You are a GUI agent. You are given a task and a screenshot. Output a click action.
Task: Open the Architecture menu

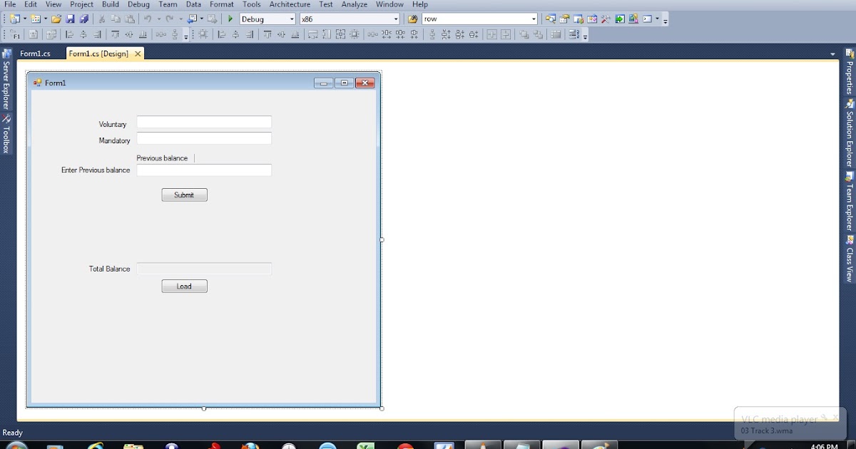pos(290,4)
